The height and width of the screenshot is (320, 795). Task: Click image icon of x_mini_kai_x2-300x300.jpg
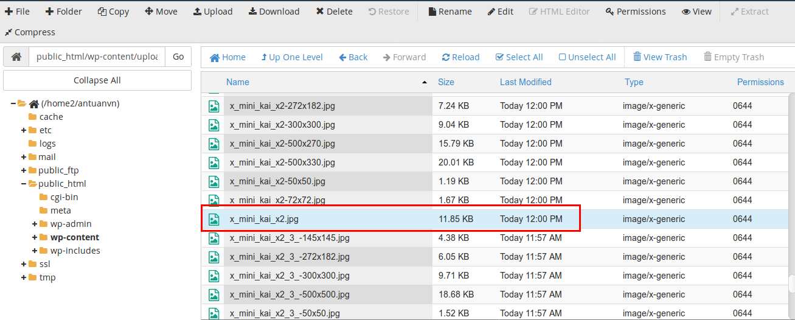[214, 125]
